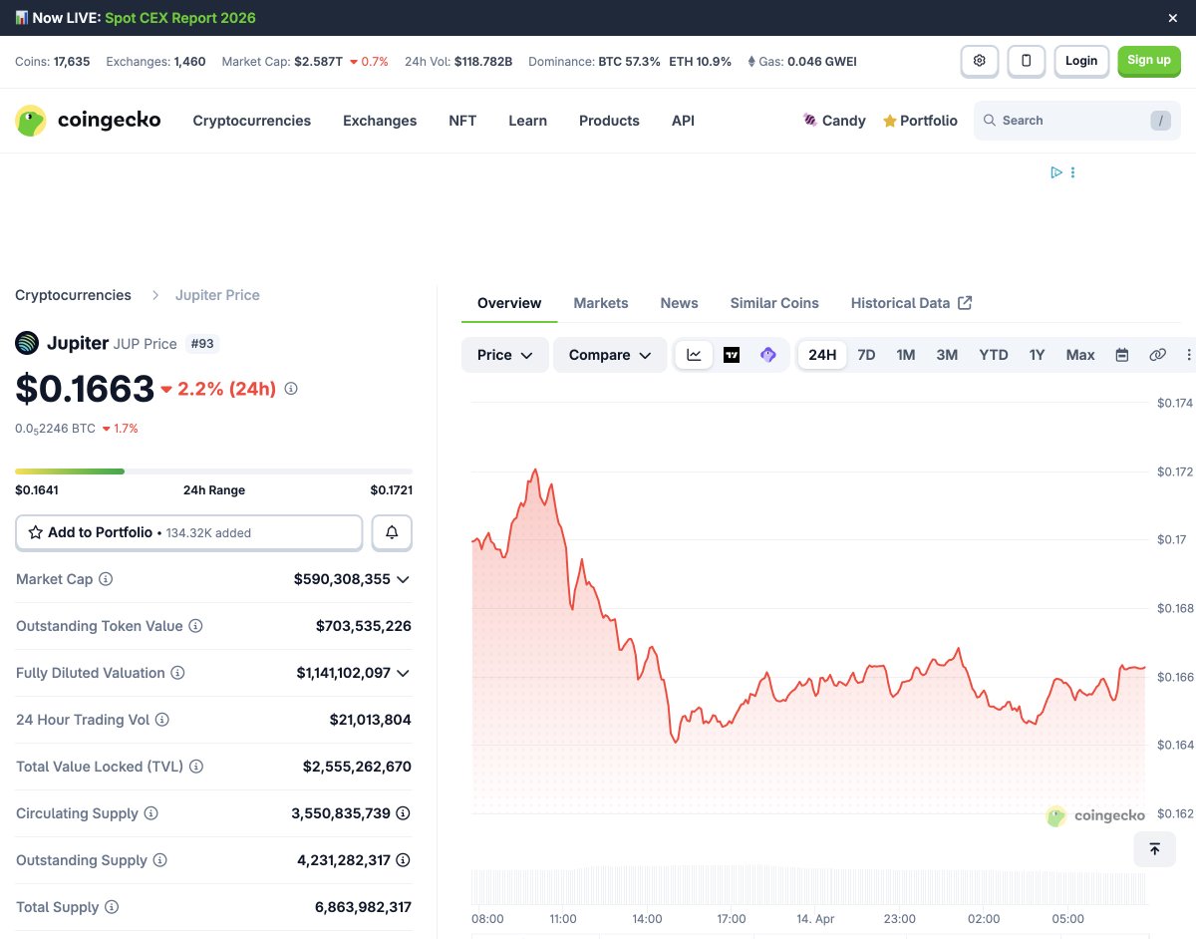This screenshot has height=939, width=1196.
Task: Open the calendar date range picker
Action: pos(1121,355)
